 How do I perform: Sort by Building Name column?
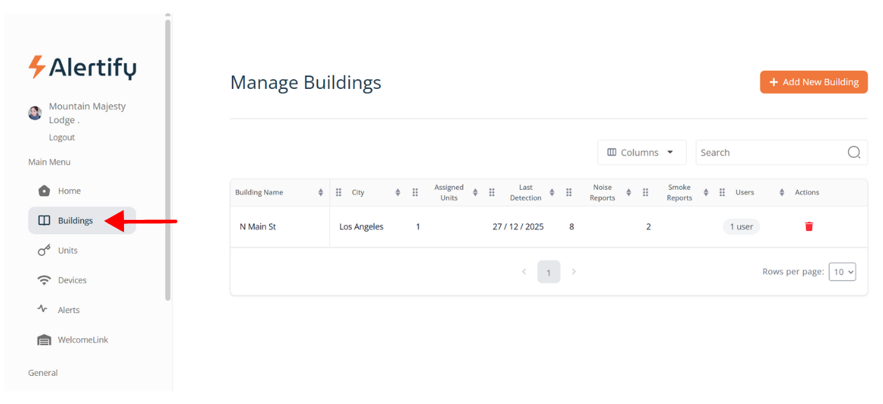(321, 193)
